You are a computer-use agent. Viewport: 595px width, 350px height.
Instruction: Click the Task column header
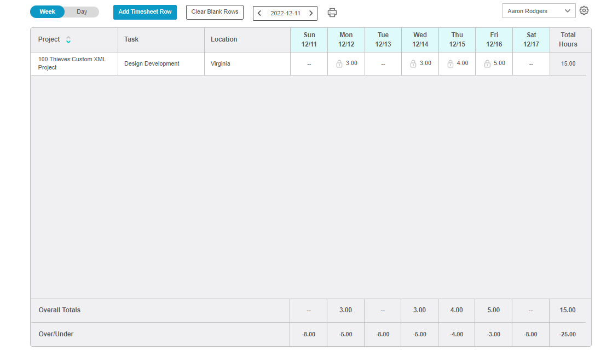tap(161, 40)
